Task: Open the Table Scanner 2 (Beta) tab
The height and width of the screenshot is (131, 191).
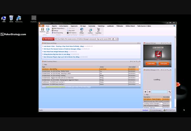Action: (x=144, y=26)
